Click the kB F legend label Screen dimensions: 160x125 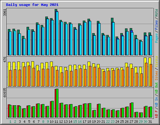(x=157, y=114)
